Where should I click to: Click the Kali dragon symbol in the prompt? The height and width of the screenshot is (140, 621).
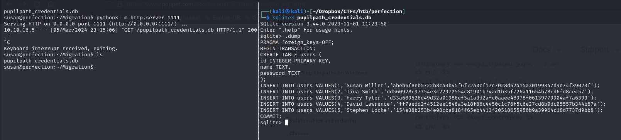coord(288,12)
